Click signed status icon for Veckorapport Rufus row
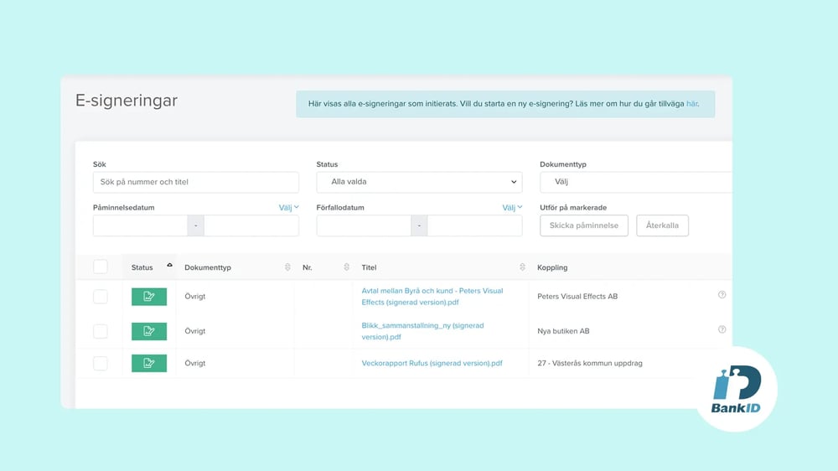 148,363
